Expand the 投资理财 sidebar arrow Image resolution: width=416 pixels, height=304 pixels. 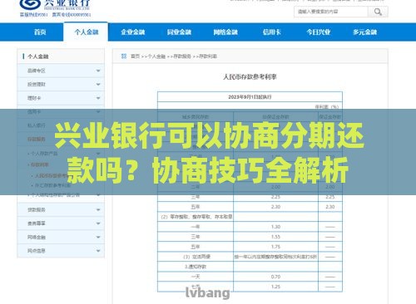tap(98, 85)
